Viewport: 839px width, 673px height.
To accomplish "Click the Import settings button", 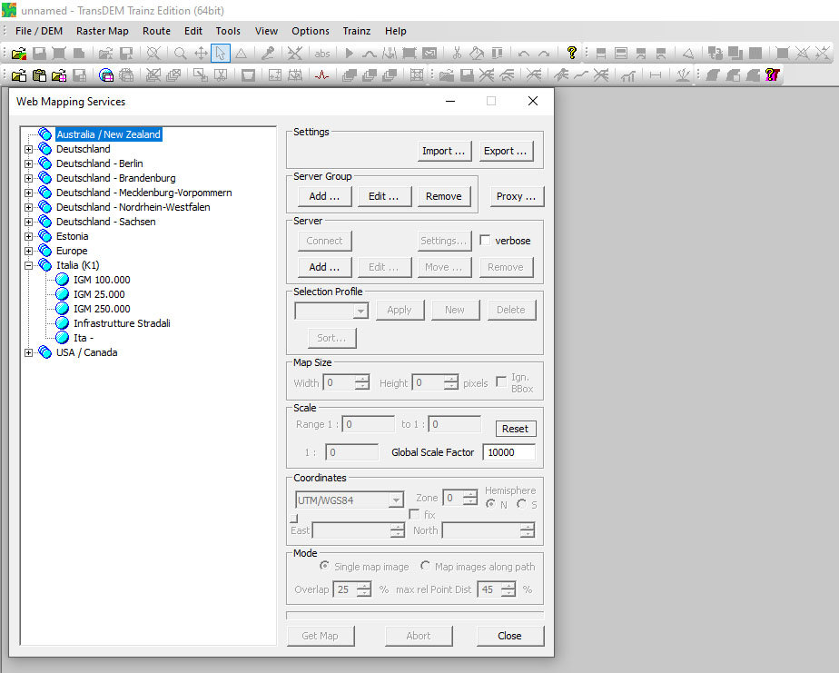I will coord(444,151).
